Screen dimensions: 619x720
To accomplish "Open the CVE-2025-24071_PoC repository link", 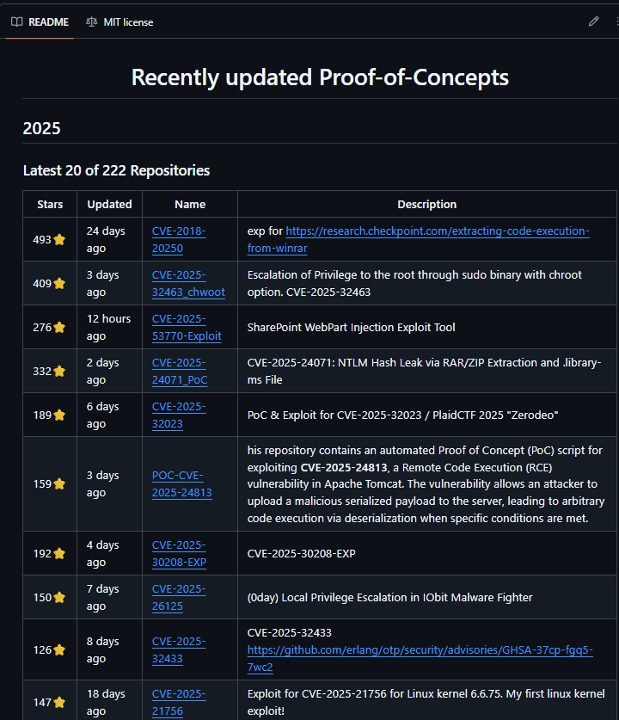I will tap(180, 371).
